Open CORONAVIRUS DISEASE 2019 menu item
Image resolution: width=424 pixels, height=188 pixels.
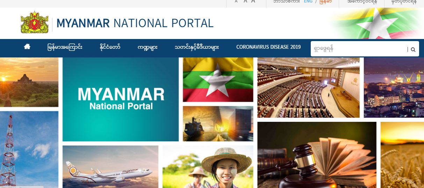268,47
